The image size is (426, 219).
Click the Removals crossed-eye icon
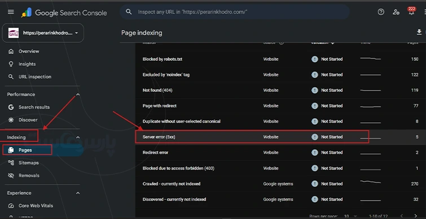(11, 176)
